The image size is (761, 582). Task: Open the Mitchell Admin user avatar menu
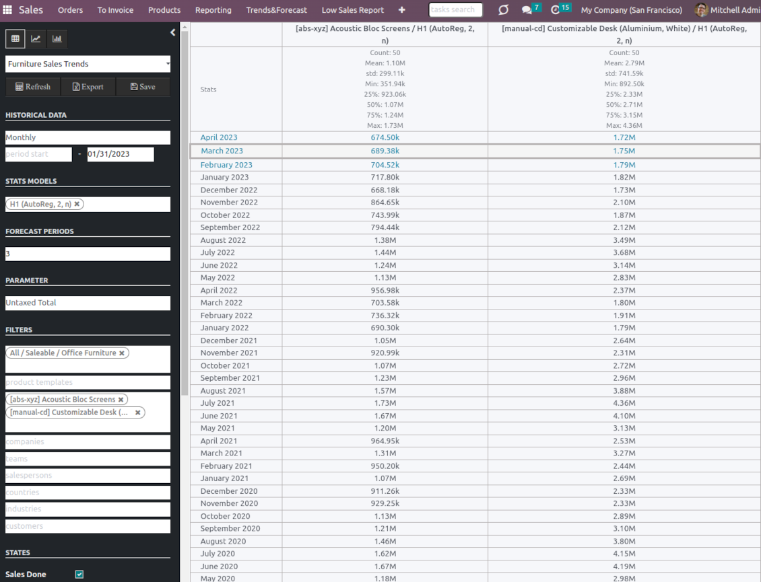(700, 9)
